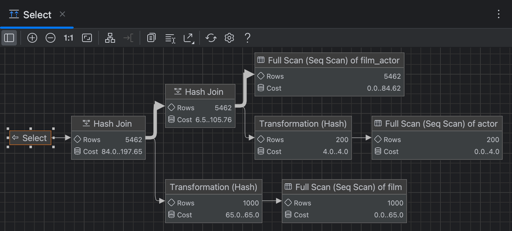Click the Fit Content icon
Screen dimensions: 512x231
[x=86, y=38]
